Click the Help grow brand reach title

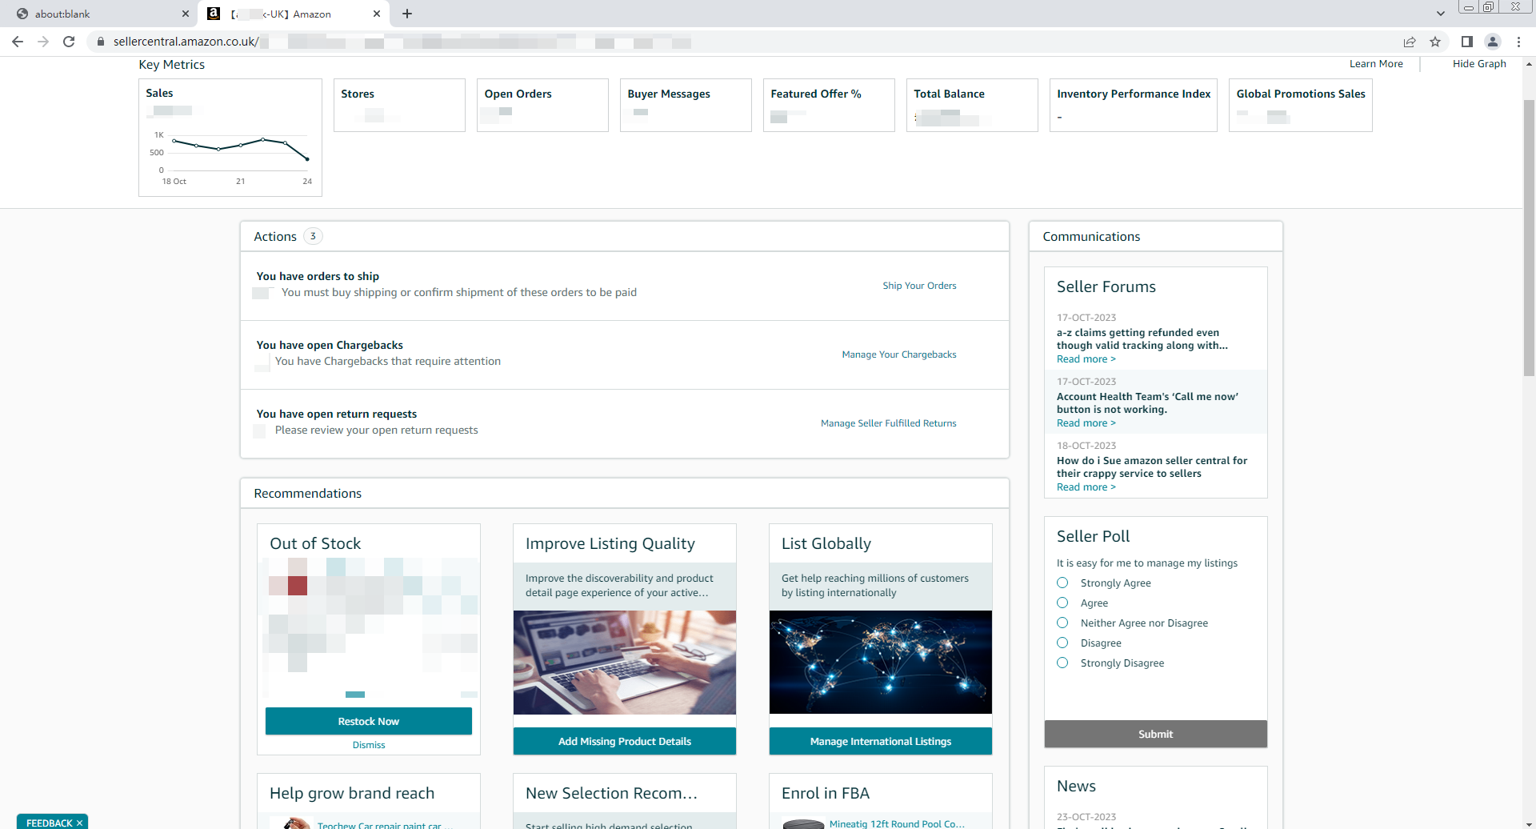point(352,793)
